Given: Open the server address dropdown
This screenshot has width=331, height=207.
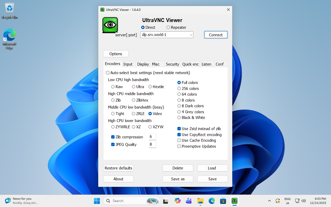Looking at the screenshot, I should click(191, 34).
